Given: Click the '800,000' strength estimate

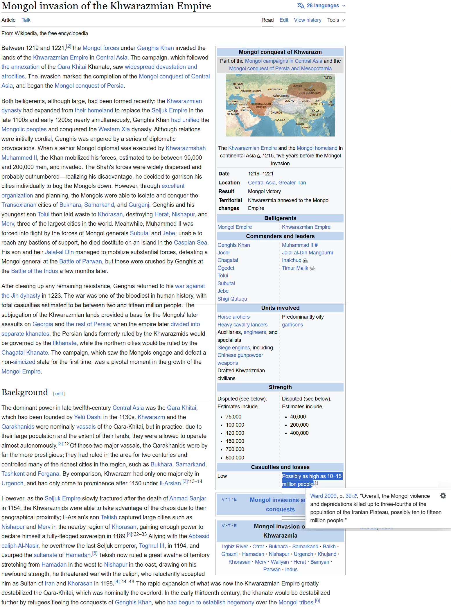Looking at the screenshot, I should [235, 458].
